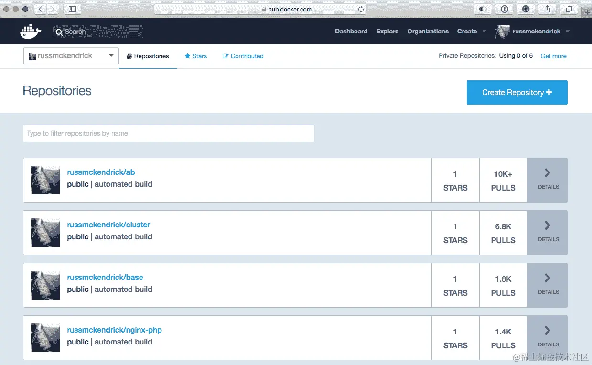The width and height of the screenshot is (592, 365).
Task: Click russmckendrick username in top bar
Action: [x=537, y=32]
